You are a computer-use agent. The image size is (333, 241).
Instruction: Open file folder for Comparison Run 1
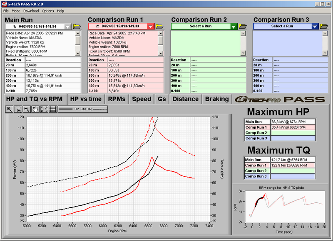(x=159, y=27)
